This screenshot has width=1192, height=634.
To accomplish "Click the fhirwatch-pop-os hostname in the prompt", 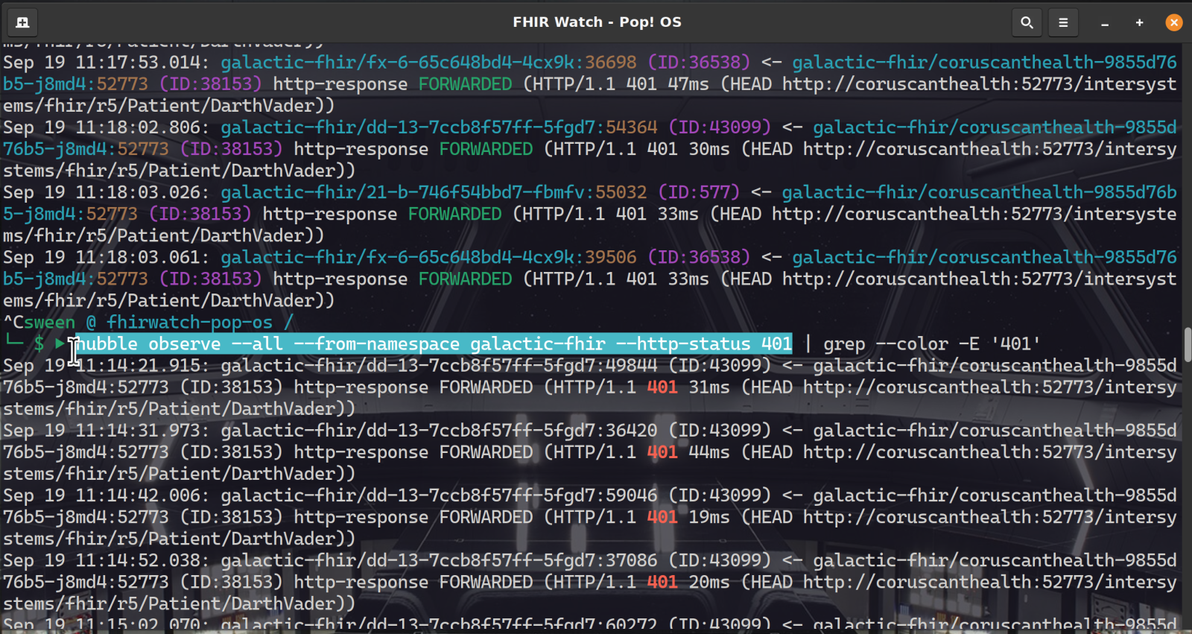I will coord(189,322).
